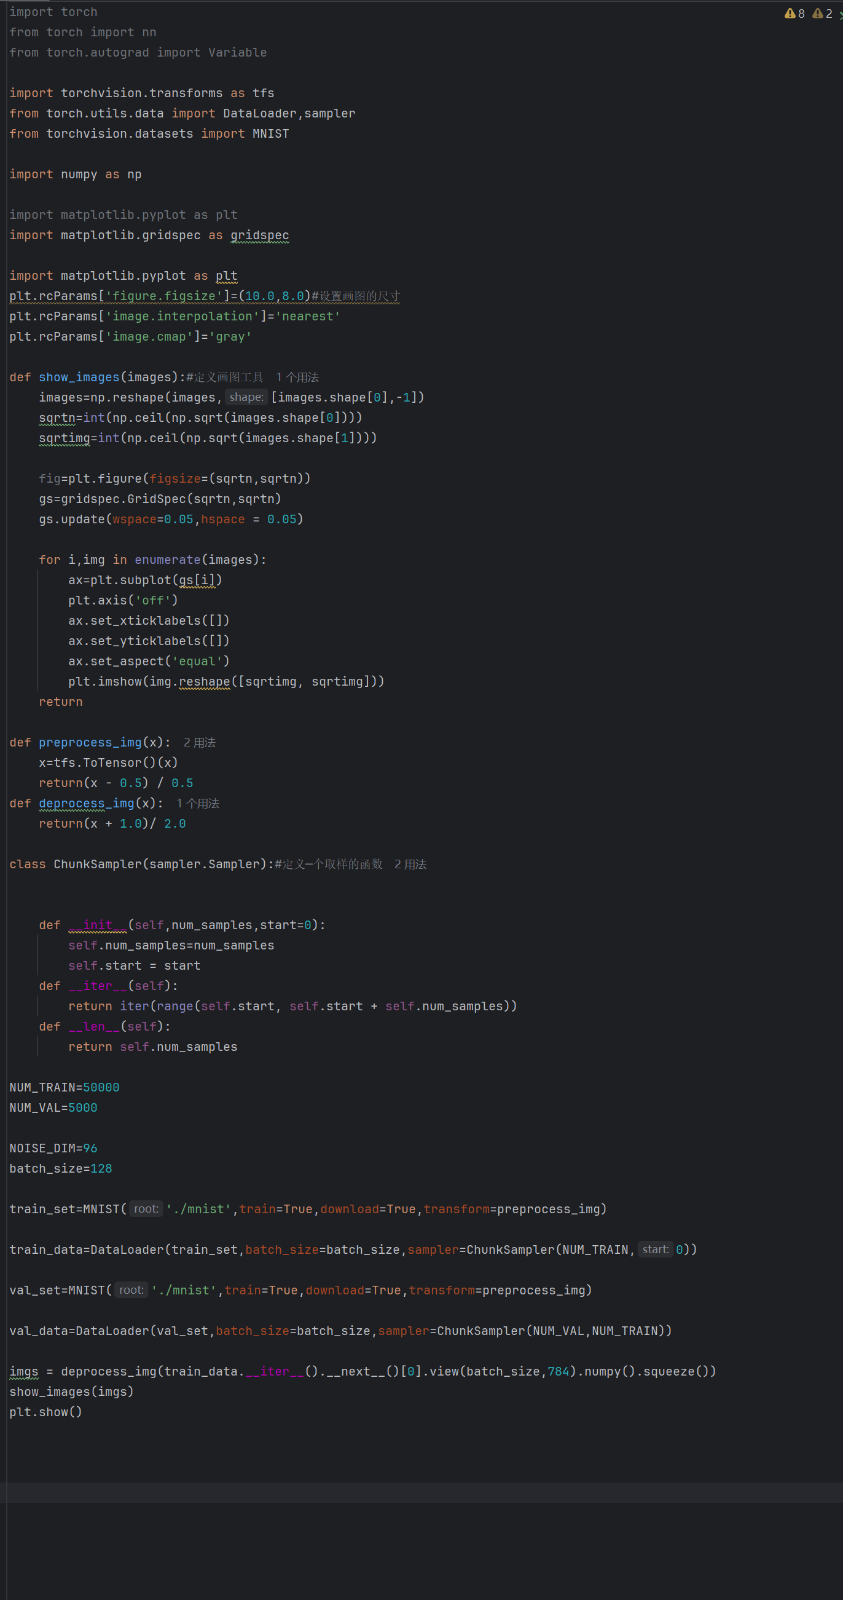Click the batch_size=128 assignment value

101,1168
